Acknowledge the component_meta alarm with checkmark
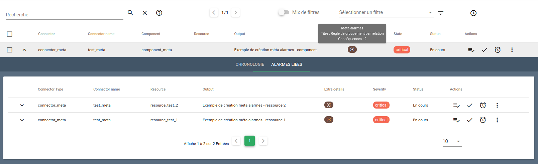The height and width of the screenshot is (164, 538). click(484, 50)
